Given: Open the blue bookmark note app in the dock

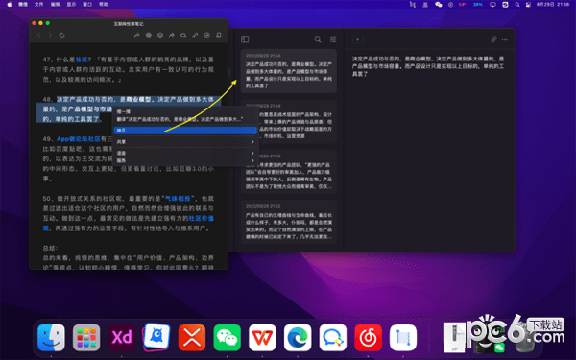Looking at the screenshot, I should (403, 338).
